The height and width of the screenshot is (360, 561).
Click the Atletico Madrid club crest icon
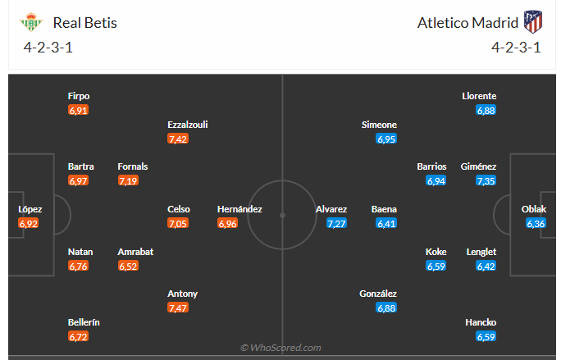click(x=534, y=22)
